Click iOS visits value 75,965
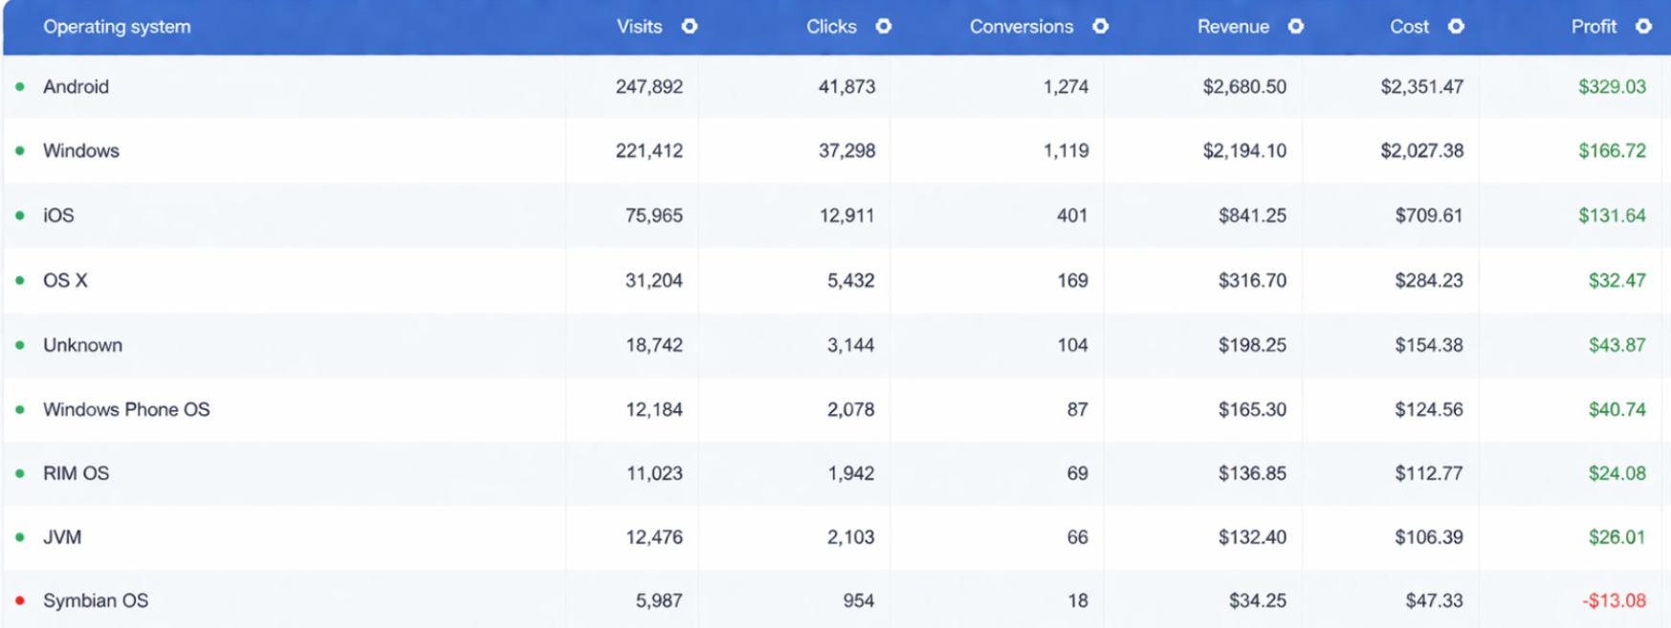Image resolution: width=1671 pixels, height=628 pixels. [654, 216]
